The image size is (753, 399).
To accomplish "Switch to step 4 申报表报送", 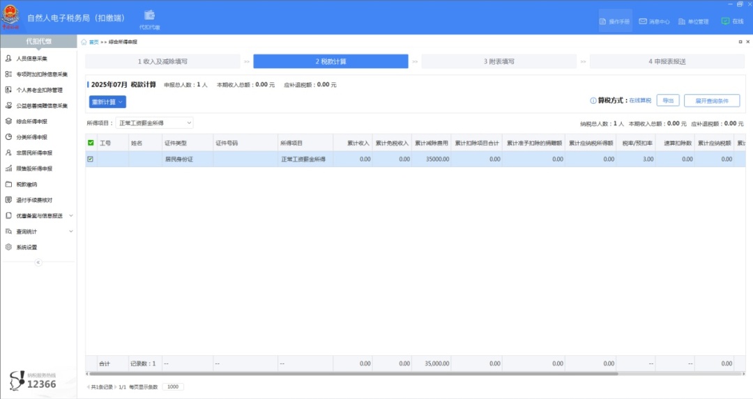I will [x=667, y=61].
